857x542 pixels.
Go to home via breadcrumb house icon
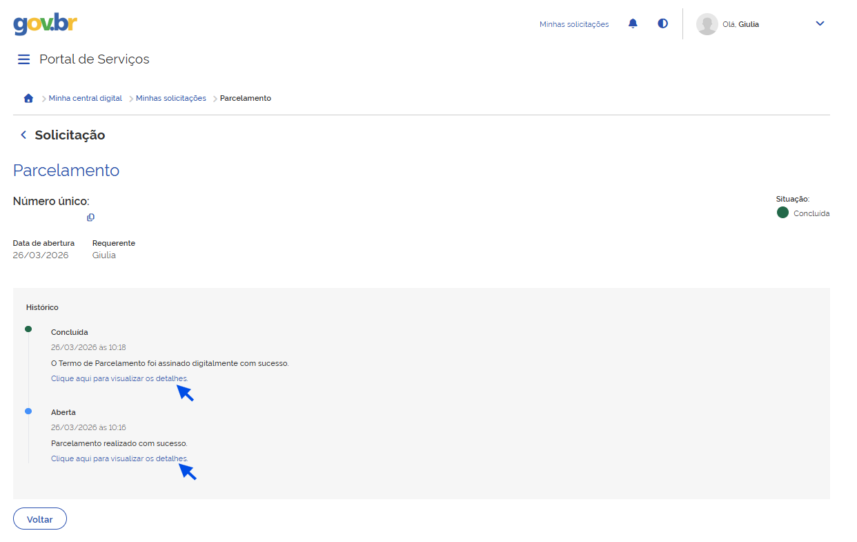(x=28, y=98)
